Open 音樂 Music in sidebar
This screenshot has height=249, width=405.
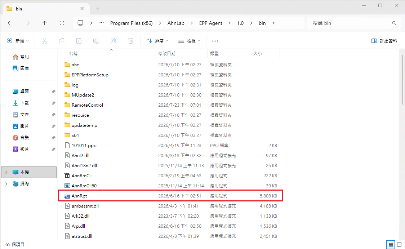coord(21,137)
